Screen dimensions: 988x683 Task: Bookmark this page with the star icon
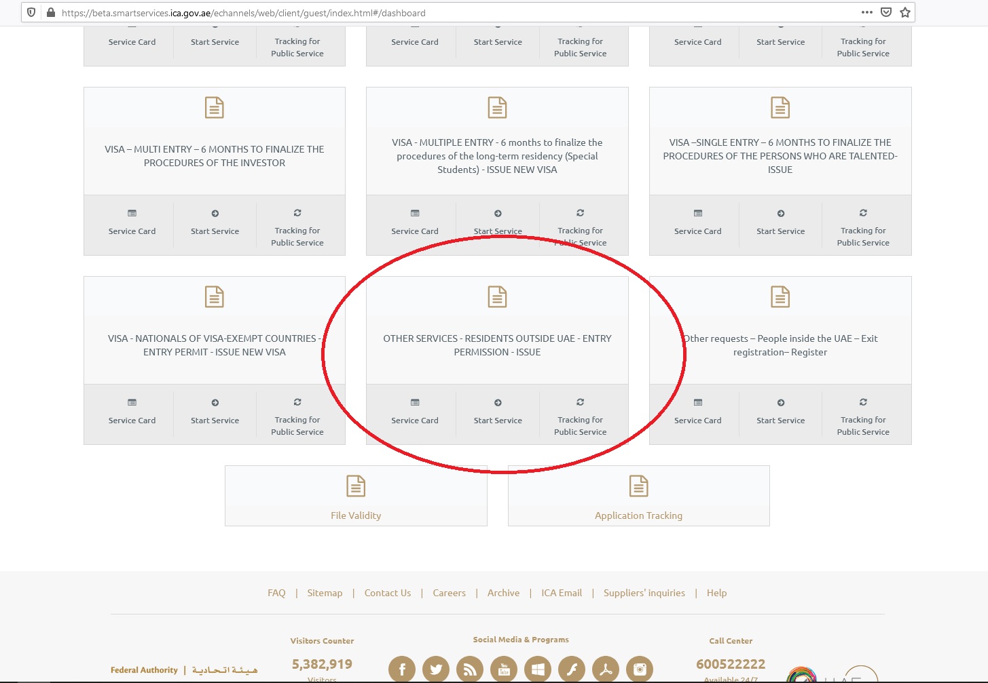(x=904, y=12)
